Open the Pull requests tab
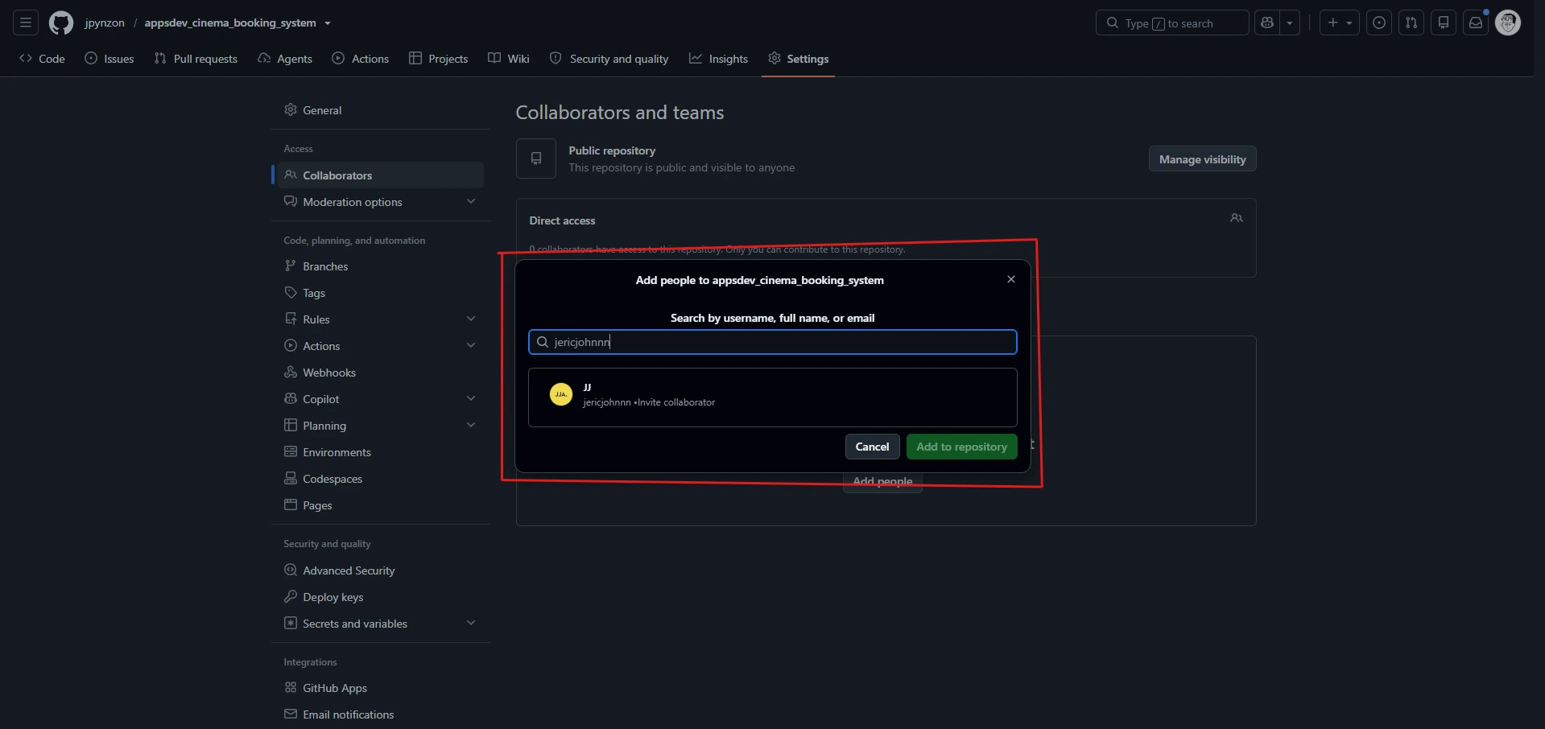Viewport: 1545px width, 729px height. (x=196, y=59)
